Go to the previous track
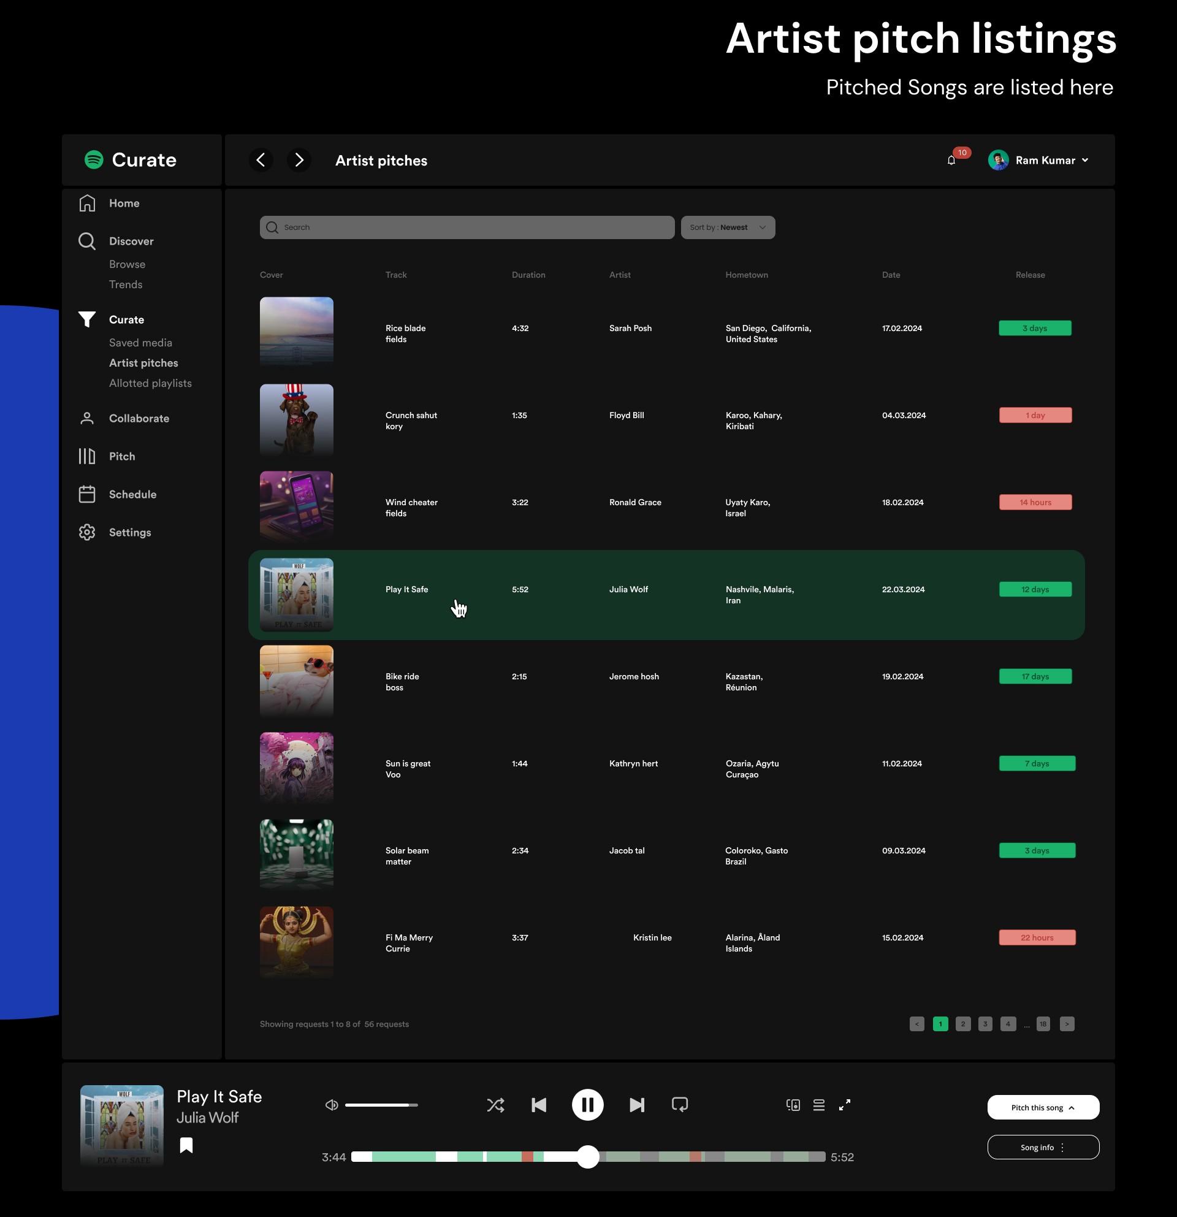Screen dimensions: 1177x1217 [x=539, y=1105]
